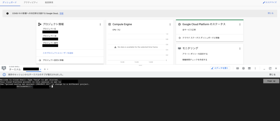Close the Cloud Shell panel
The height and width of the screenshot is (121, 280).
(276, 68)
